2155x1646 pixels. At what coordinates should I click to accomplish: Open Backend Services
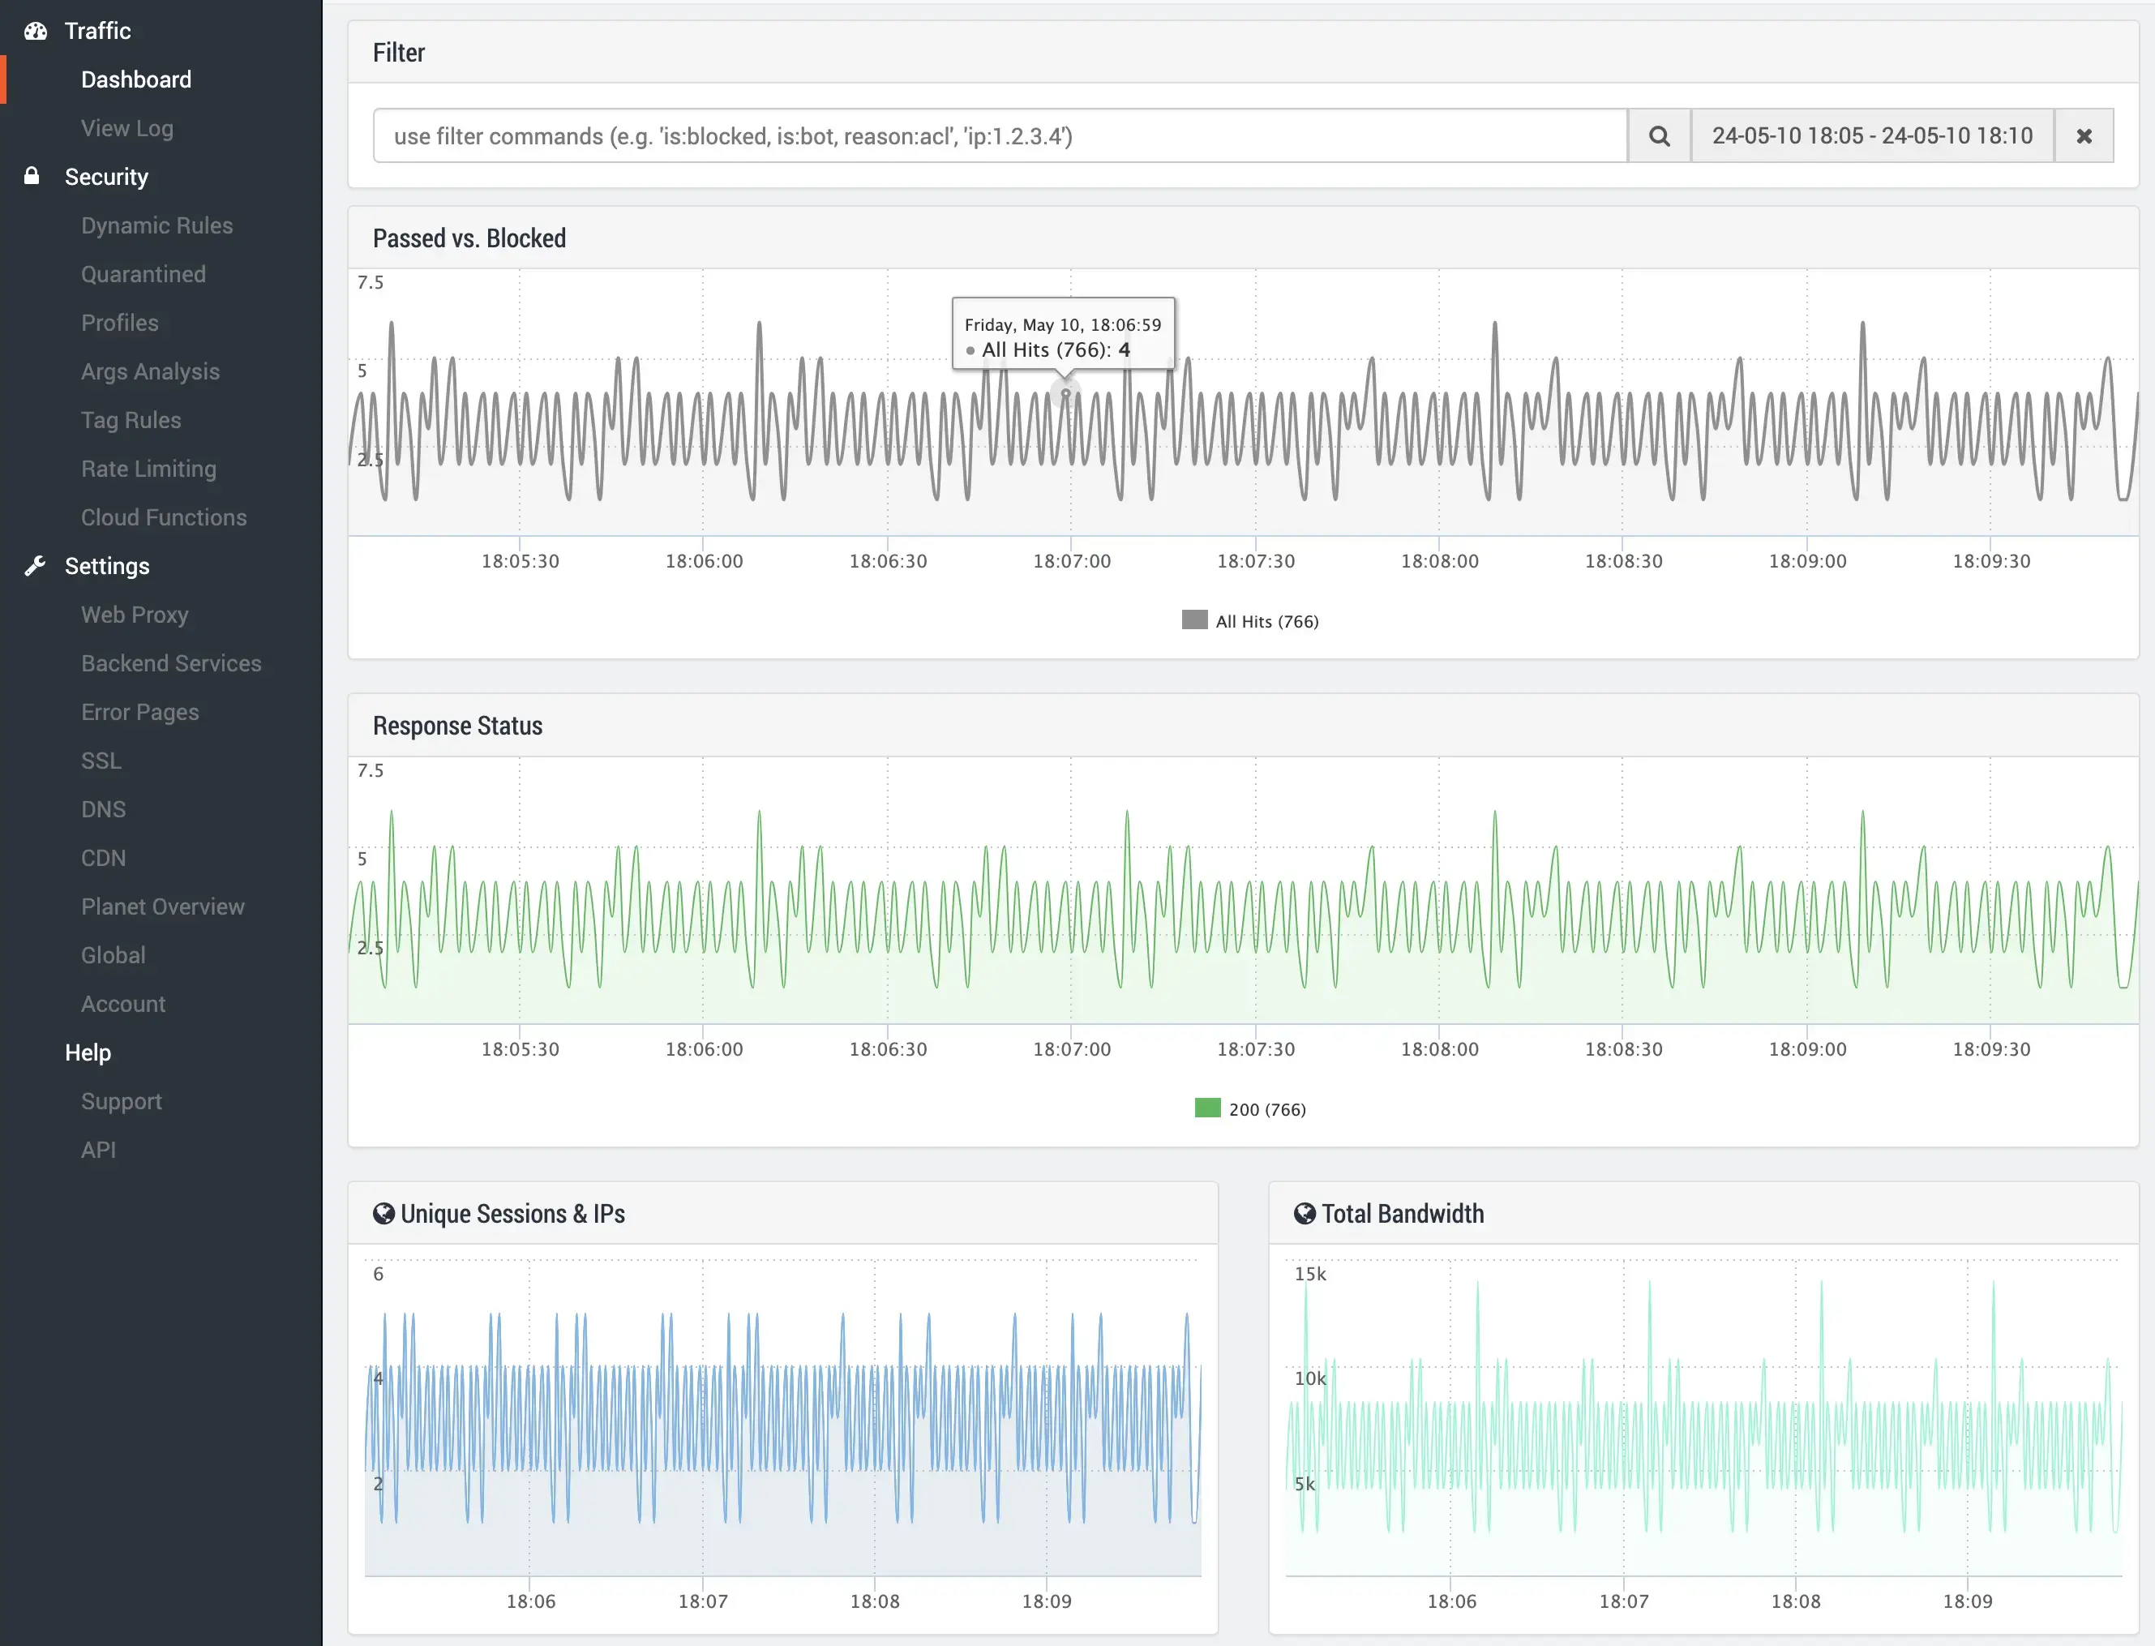(171, 663)
